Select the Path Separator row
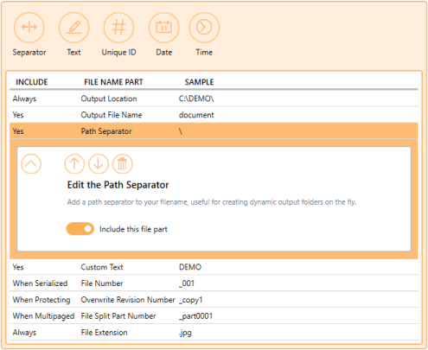This screenshot has height=350, width=428. 214,131
